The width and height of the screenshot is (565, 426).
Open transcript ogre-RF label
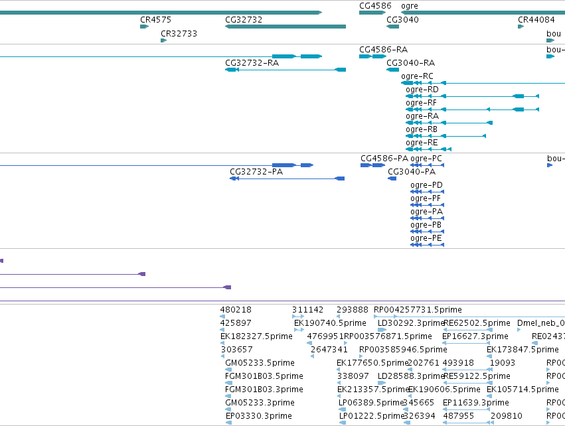(421, 103)
